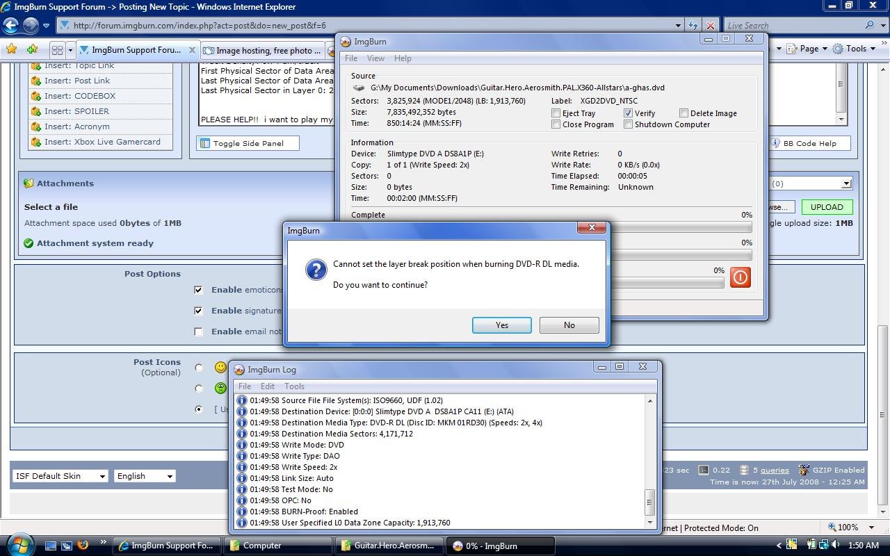Screen dimensions: 890x556
Task: Open ImgBurn File menu
Action: pos(351,58)
